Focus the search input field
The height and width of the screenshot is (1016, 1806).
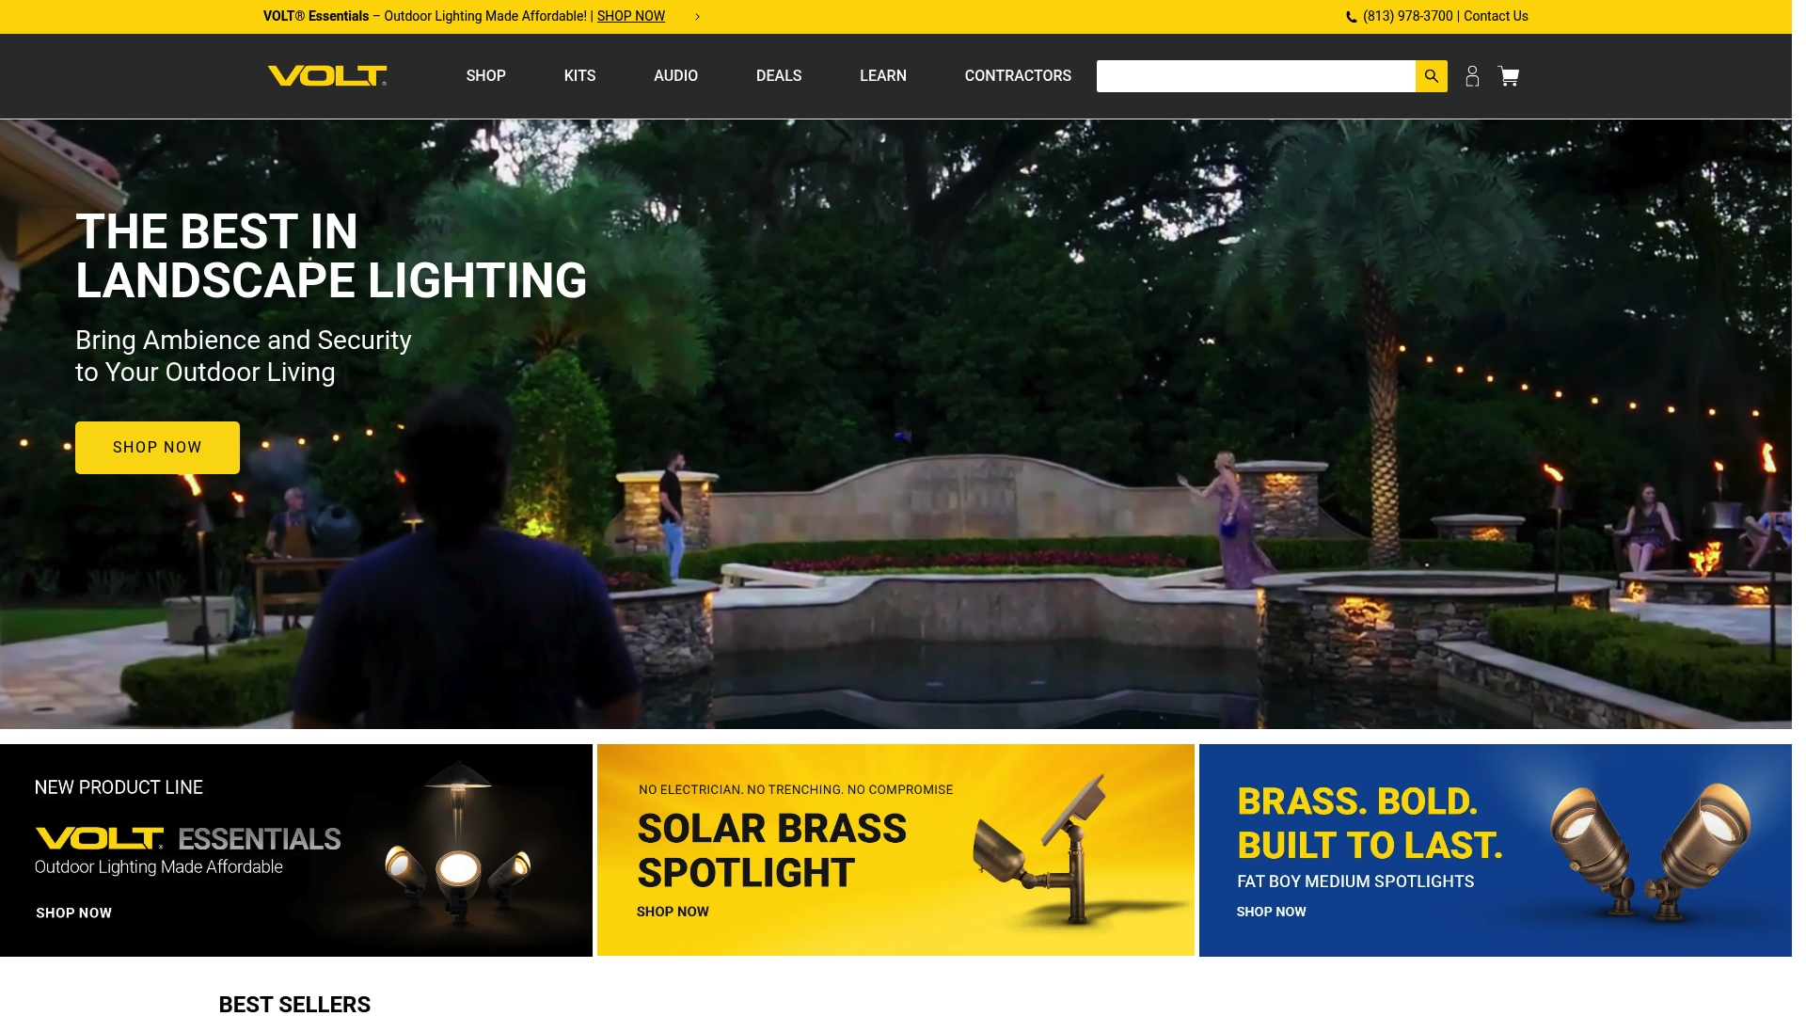1256,76
